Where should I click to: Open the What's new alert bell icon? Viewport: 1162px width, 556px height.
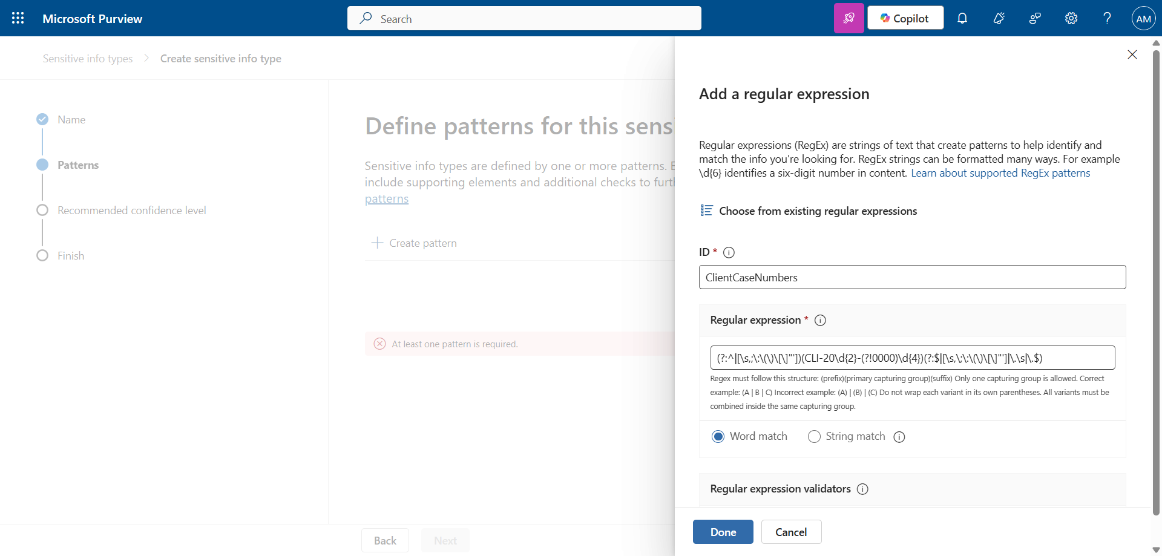[999, 18]
